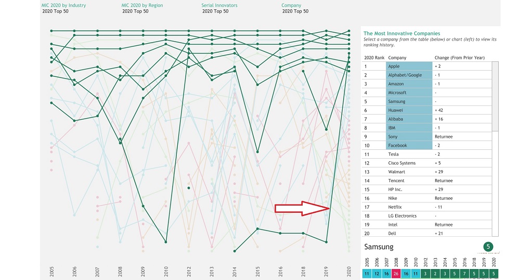The width and height of the screenshot is (520, 280).
Task: Click Alibaba's + 16 change value
Action: 439,119
